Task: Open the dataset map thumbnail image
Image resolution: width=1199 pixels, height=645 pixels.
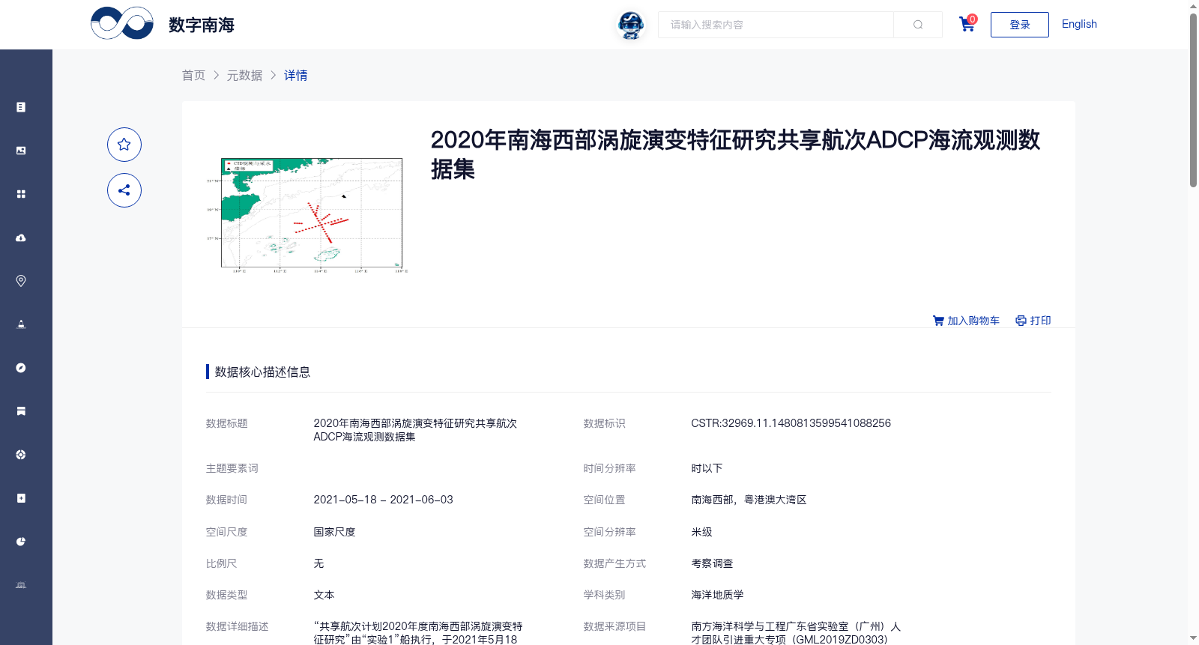Action: [x=307, y=215]
